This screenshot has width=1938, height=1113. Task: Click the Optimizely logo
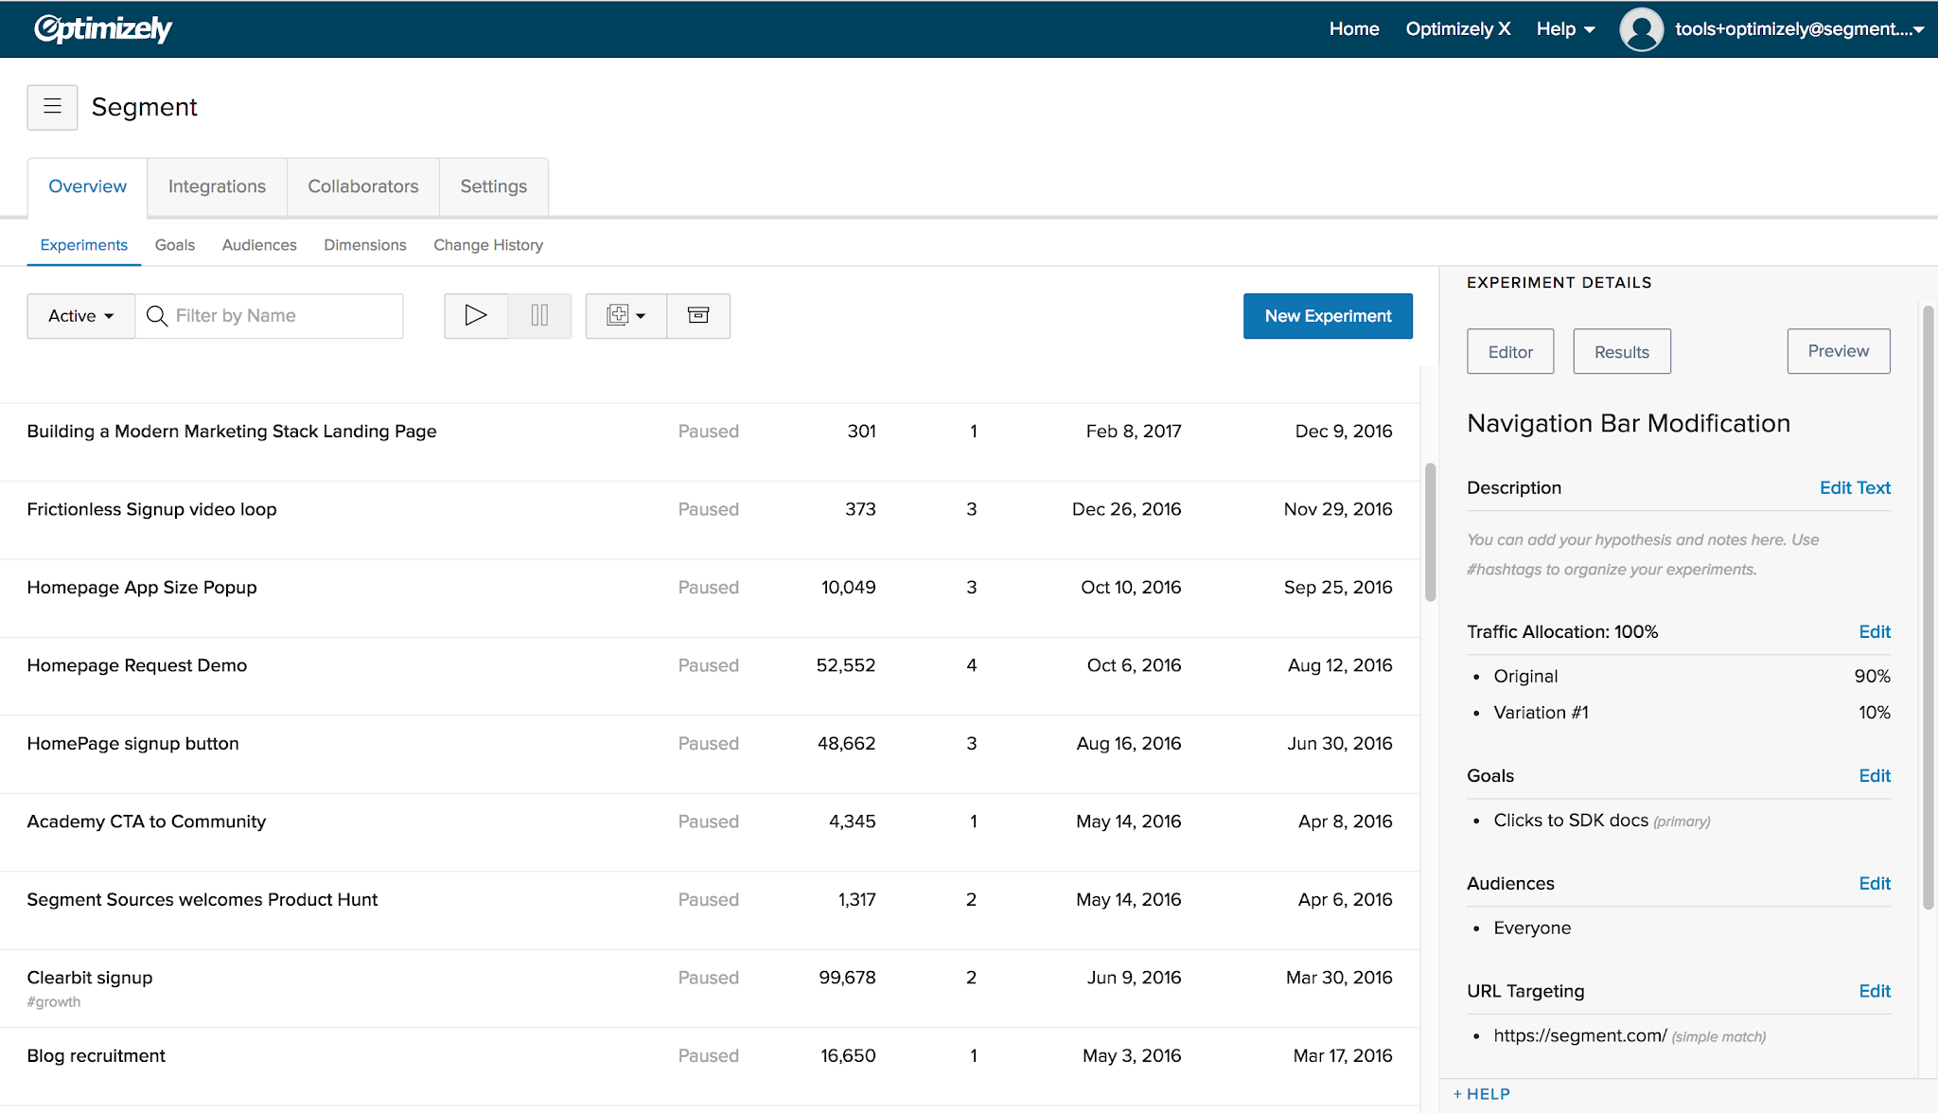tap(103, 28)
